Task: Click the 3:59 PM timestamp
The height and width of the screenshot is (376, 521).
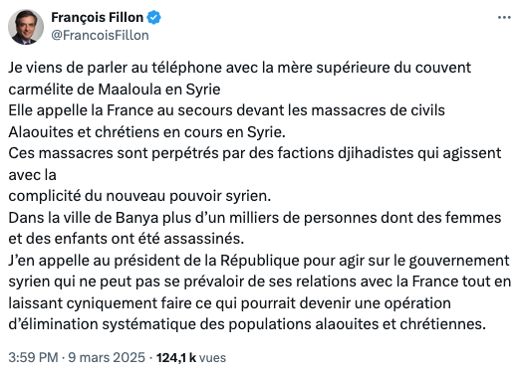Action: coord(33,357)
